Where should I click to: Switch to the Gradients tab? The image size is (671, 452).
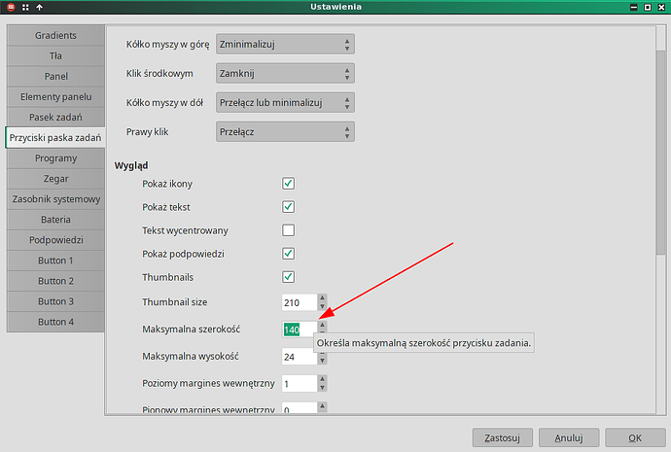(55, 36)
